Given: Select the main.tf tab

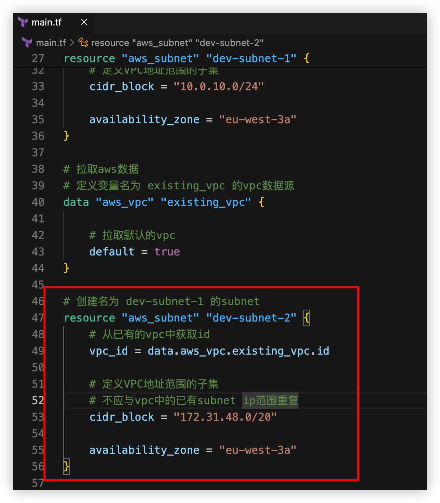Looking at the screenshot, I should coord(47,22).
